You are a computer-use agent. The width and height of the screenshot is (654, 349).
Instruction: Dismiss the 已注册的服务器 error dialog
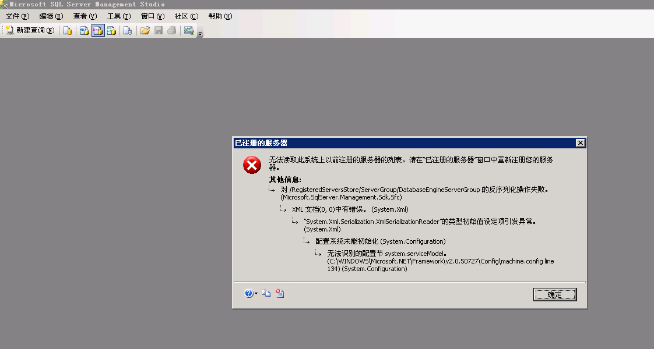pos(581,143)
